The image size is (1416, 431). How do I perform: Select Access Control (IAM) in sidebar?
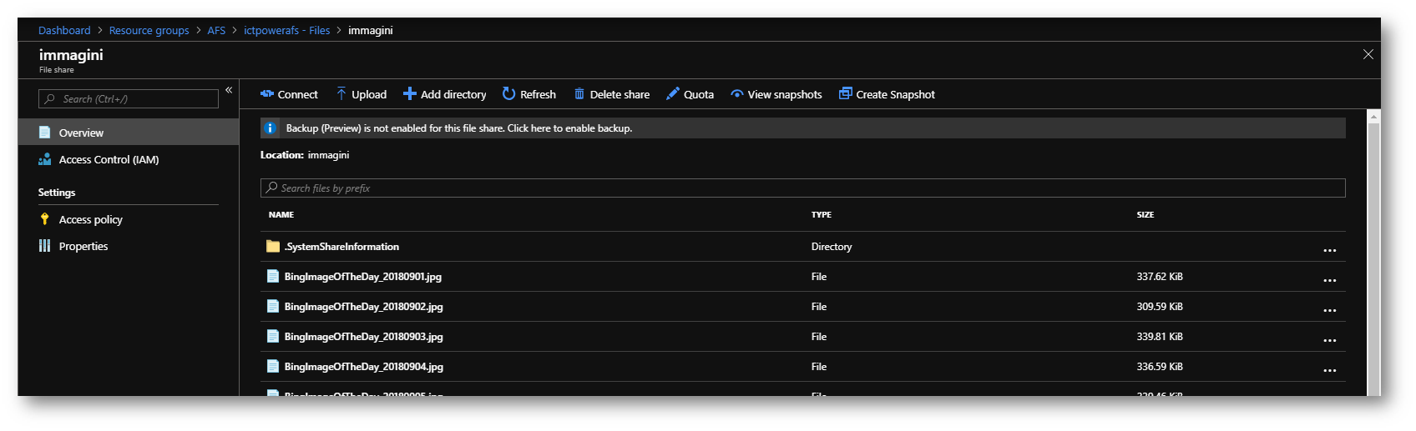point(109,159)
